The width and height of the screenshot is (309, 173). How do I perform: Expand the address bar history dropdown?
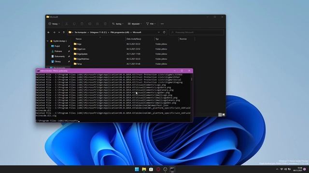(x=159, y=32)
